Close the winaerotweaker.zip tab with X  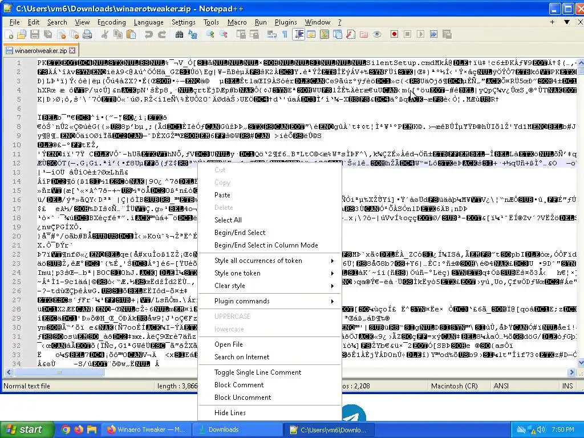[72, 50]
